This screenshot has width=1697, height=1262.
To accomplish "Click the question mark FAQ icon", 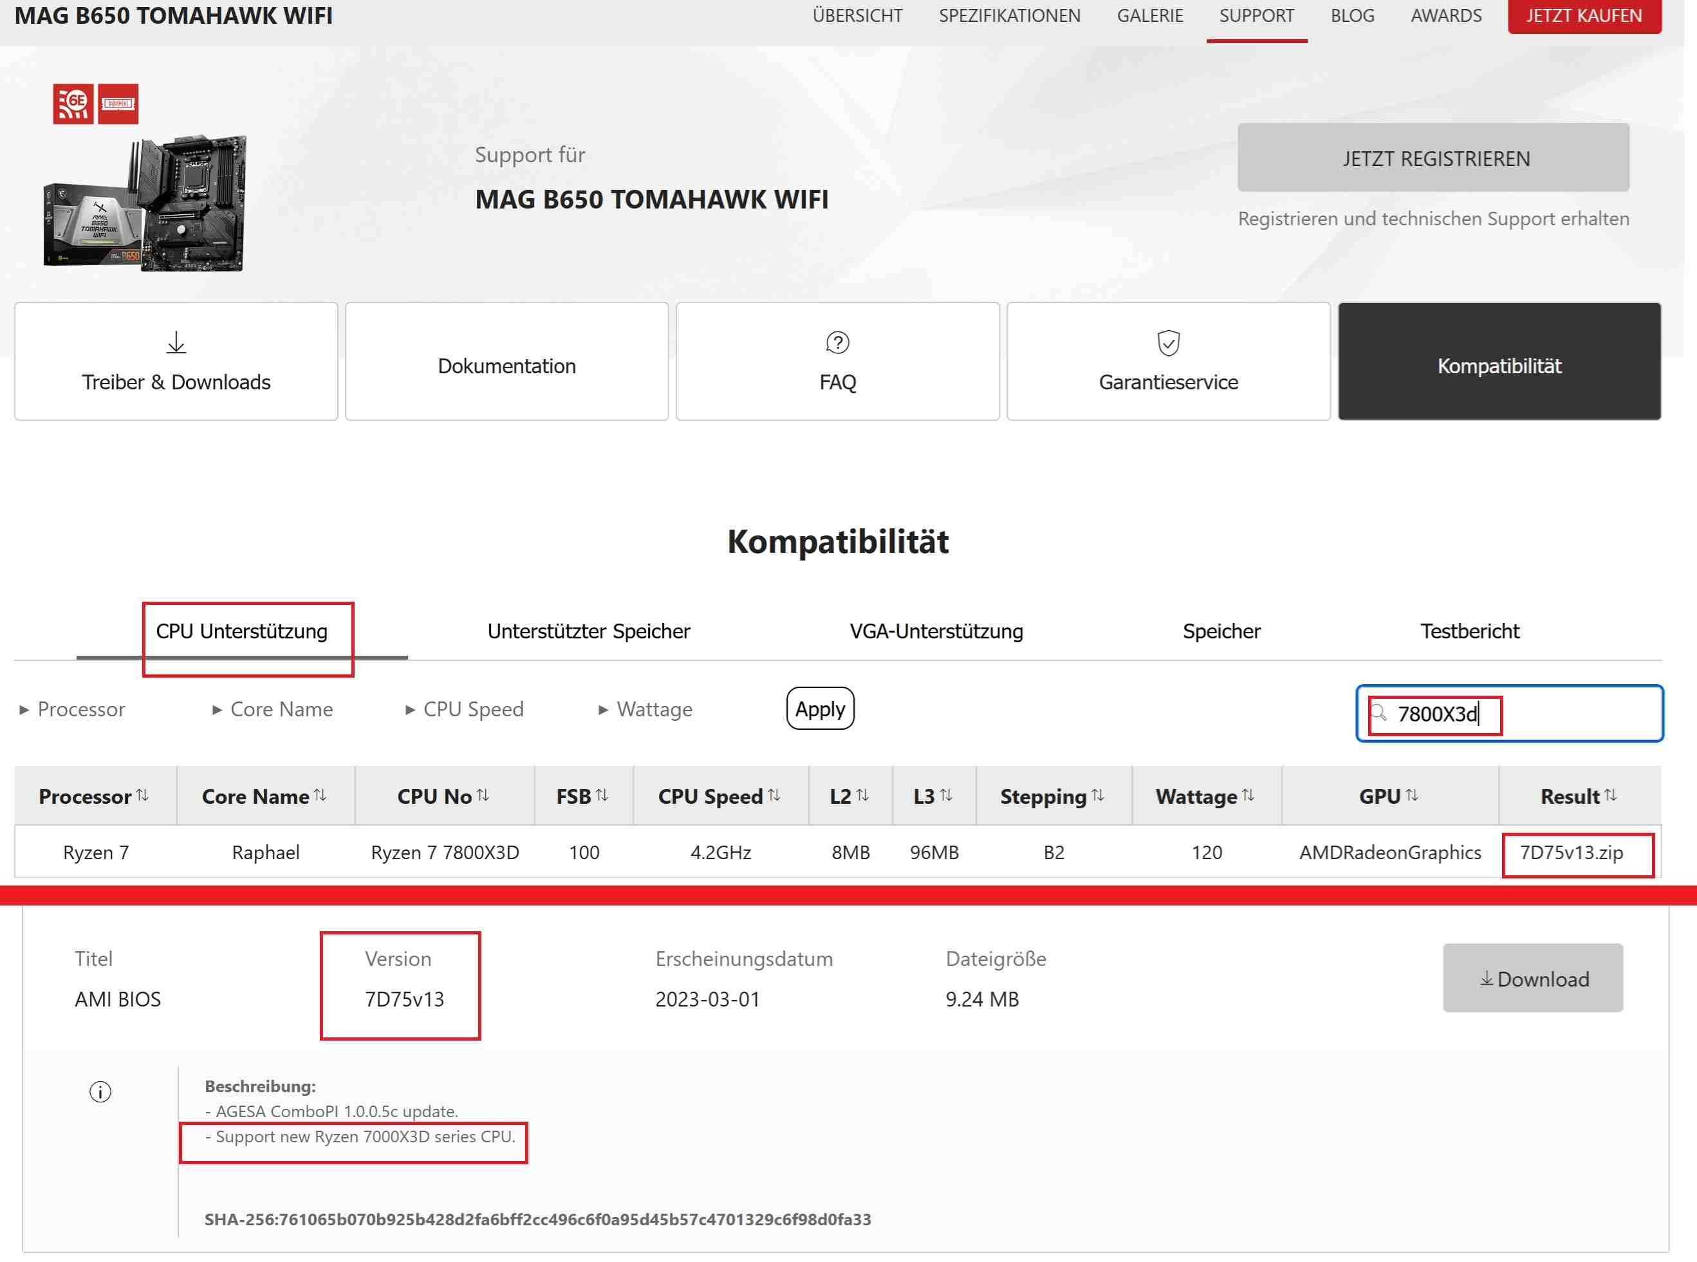I will pyautogui.click(x=837, y=342).
